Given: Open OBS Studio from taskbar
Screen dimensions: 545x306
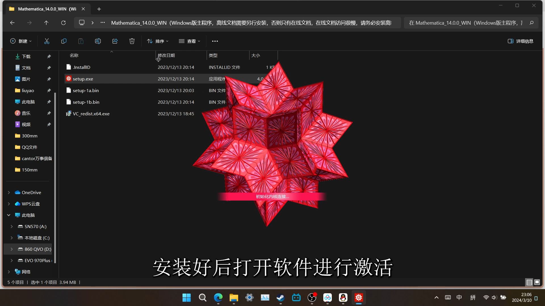Looking at the screenshot, I should point(312,297).
